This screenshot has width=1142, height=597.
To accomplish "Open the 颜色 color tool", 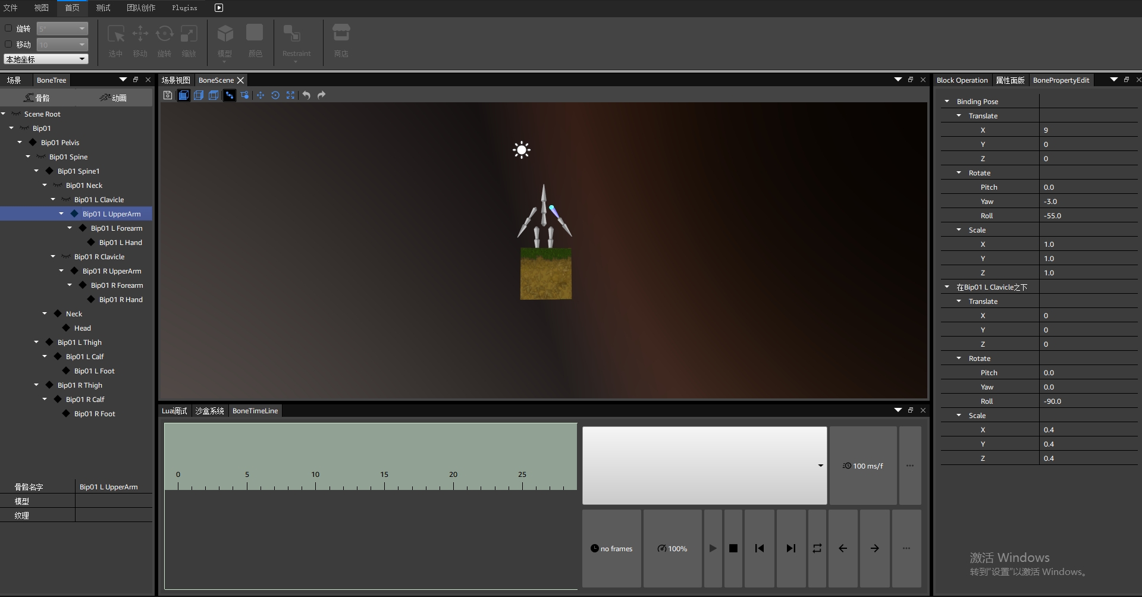I will click(255, 41).
